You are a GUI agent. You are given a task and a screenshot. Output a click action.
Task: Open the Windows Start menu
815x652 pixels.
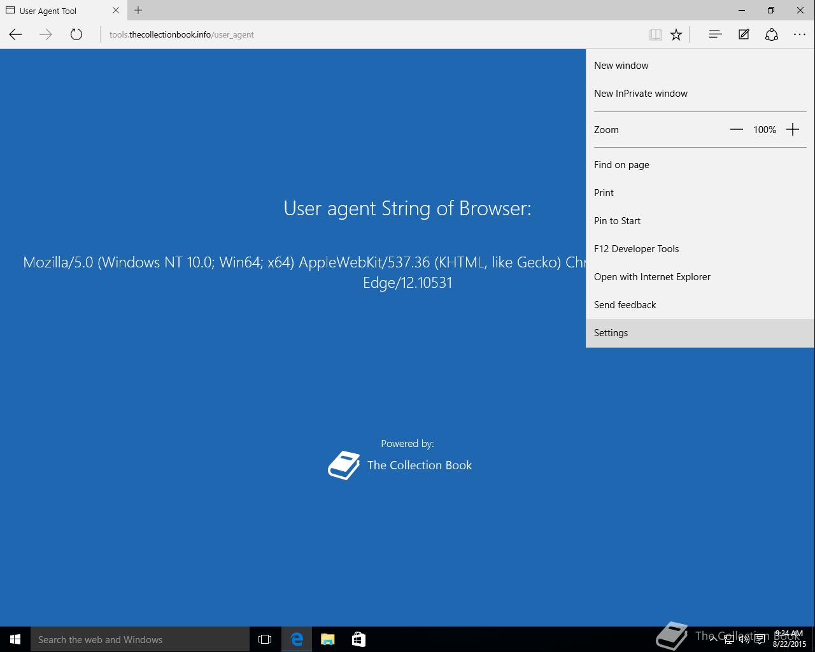(x=15, y=639)
